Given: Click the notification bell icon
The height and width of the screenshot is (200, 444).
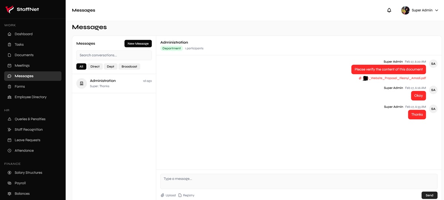Looking at the screenshot, I should coord(389,10).
